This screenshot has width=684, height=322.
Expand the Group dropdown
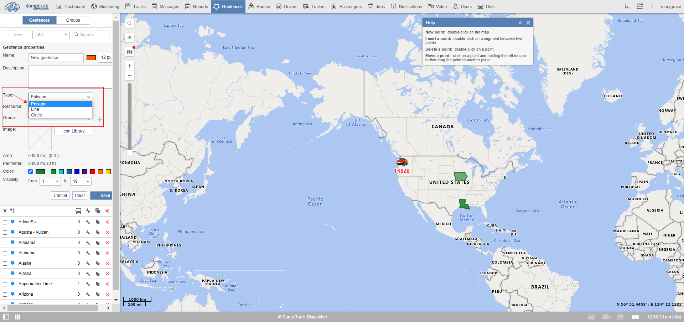(88, 119)
